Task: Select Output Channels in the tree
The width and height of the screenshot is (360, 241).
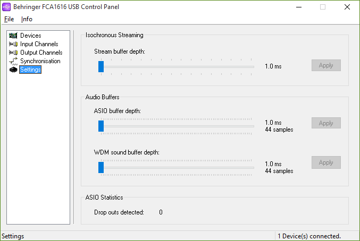Action: coord(41,53)
